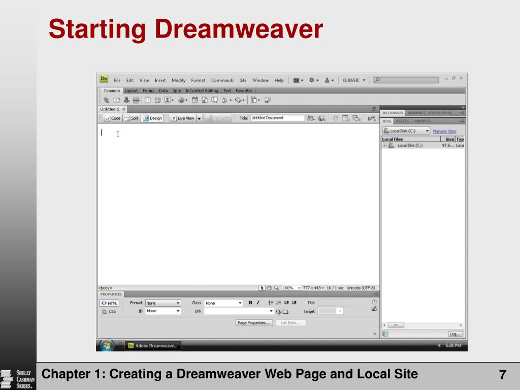This screenshot has height=390, width=520.
Task: Insert a Table from Common toolbar
Action: coord(148,100)
